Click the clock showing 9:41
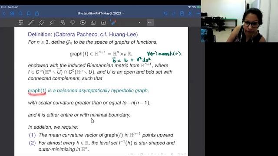278x156 pixels. [x=3, y=7]
